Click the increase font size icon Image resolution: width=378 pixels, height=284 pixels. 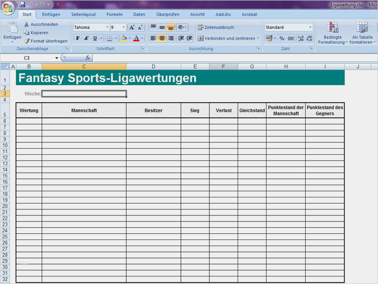click(x=132, y=27)
